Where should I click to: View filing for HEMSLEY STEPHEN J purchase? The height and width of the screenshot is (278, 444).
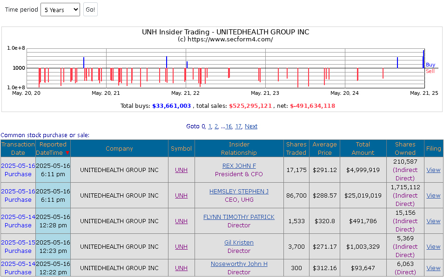[433, 195]
